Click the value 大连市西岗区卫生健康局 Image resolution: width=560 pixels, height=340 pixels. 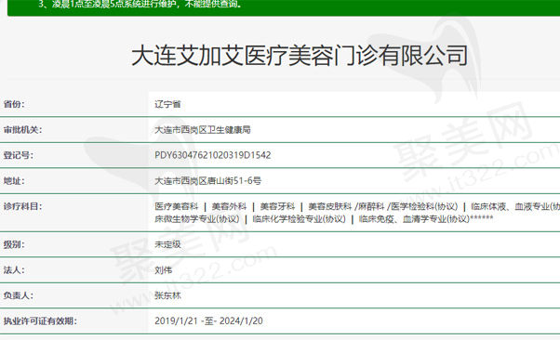click(x=203, y=130)
